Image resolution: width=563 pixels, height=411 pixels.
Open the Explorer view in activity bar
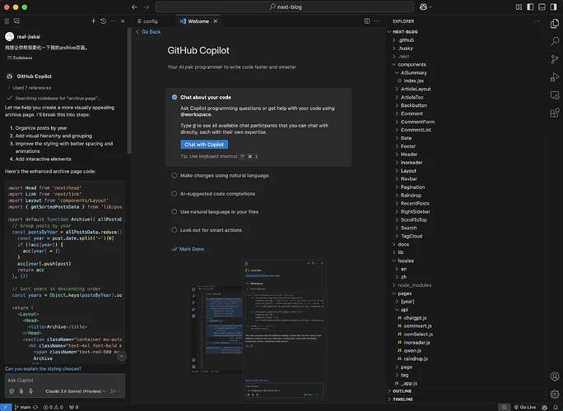[555, 24]
